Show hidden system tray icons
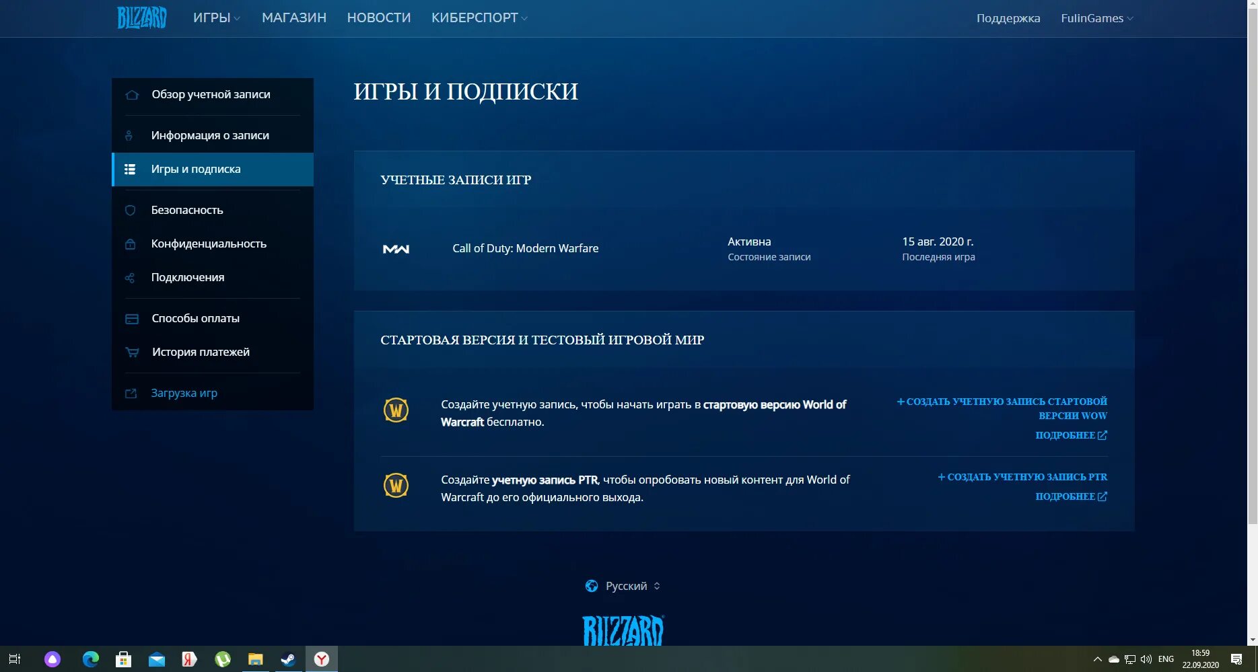 pyautogui.click(x=1097, y=659)
